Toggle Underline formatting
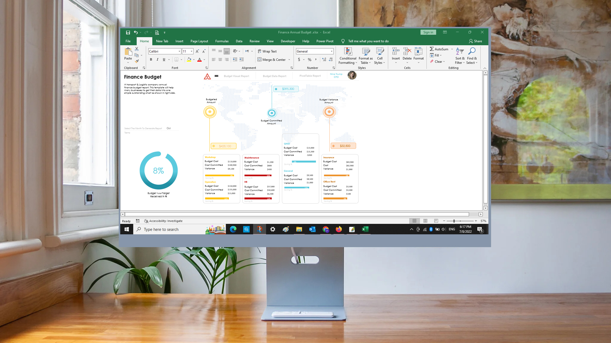Image resolution: width=611 pixels, height=343 pixels. pos(164,60)
